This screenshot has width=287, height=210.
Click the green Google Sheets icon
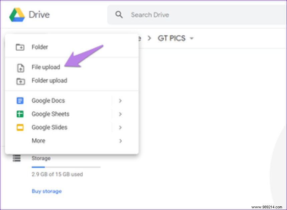coord(20,114)
